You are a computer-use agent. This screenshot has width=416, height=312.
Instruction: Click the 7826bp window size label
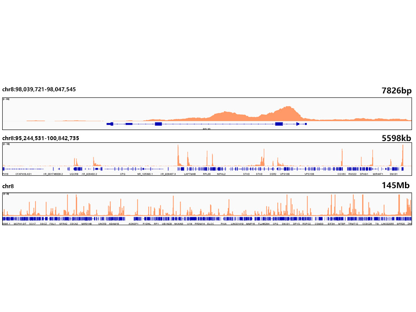click(x=396, y=90)
